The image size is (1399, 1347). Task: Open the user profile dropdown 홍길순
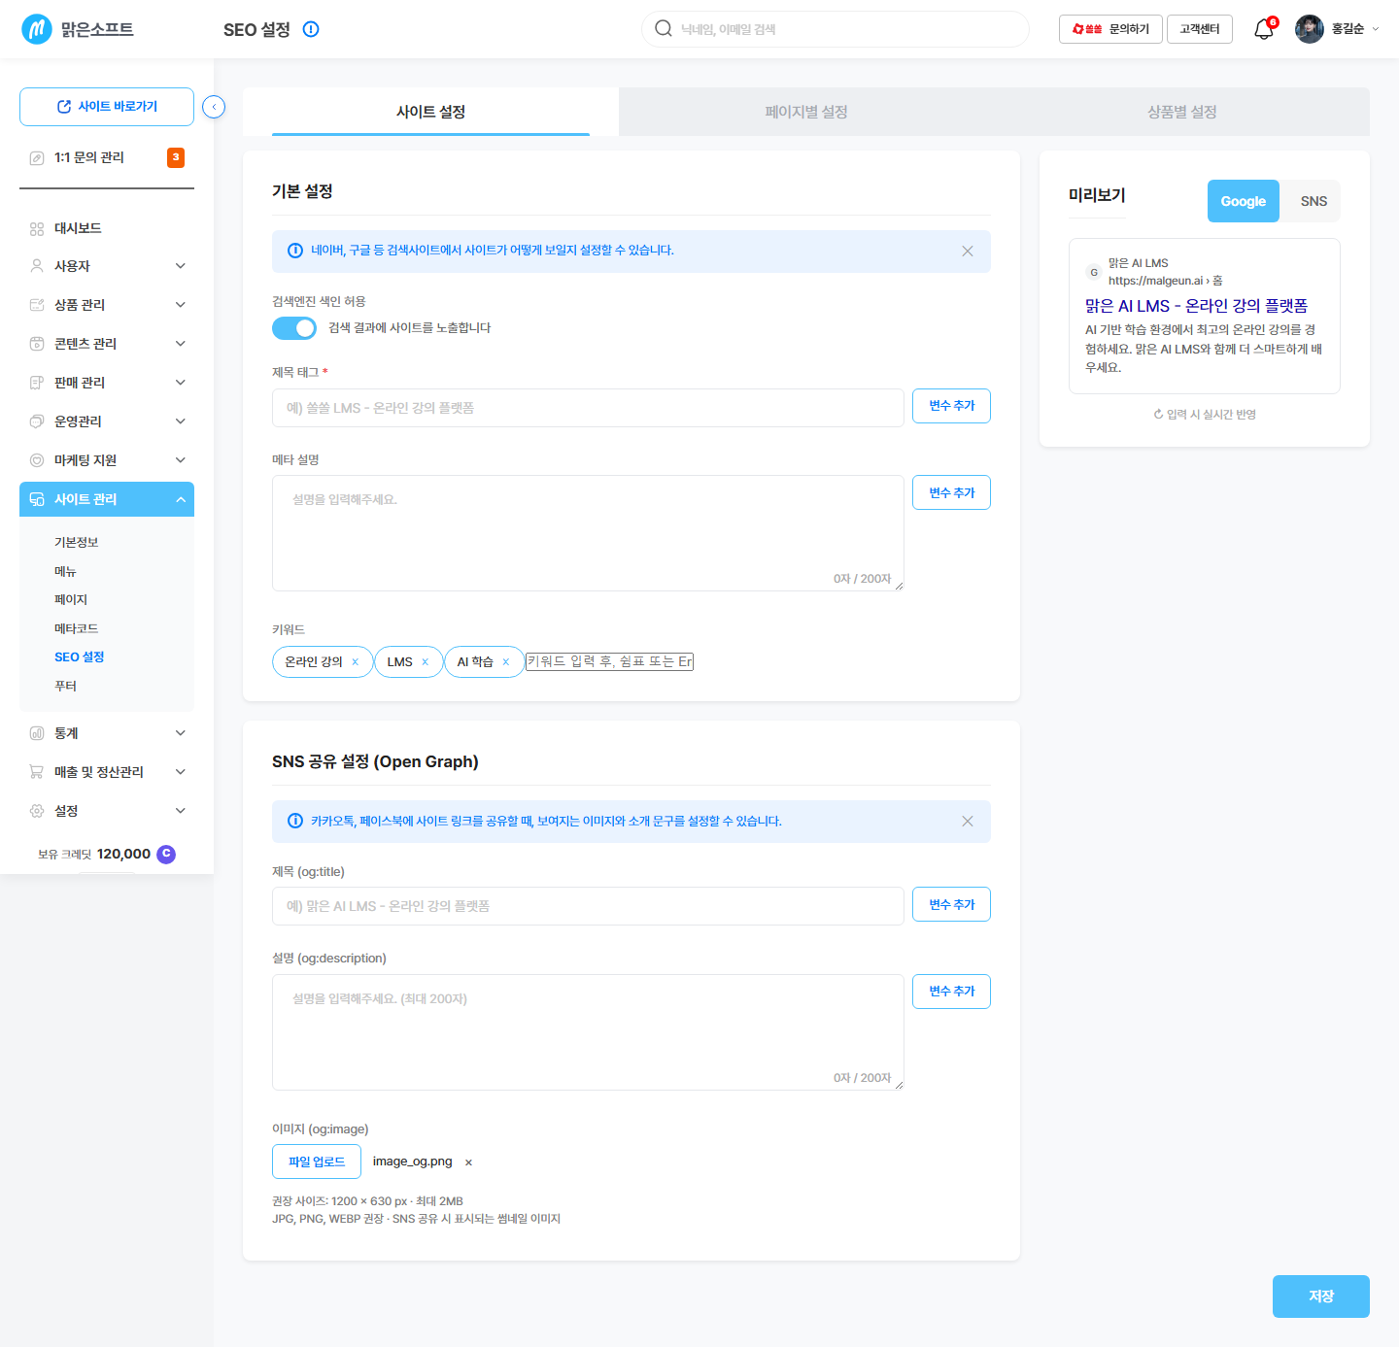pos(1337,29)
